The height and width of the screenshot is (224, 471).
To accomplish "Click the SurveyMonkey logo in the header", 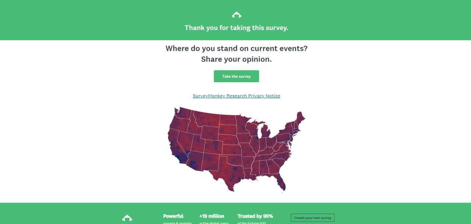I will point(236,15).
